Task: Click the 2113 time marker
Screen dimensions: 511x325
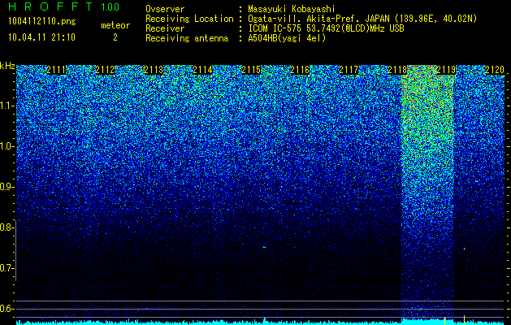Action: coord(154,70)
